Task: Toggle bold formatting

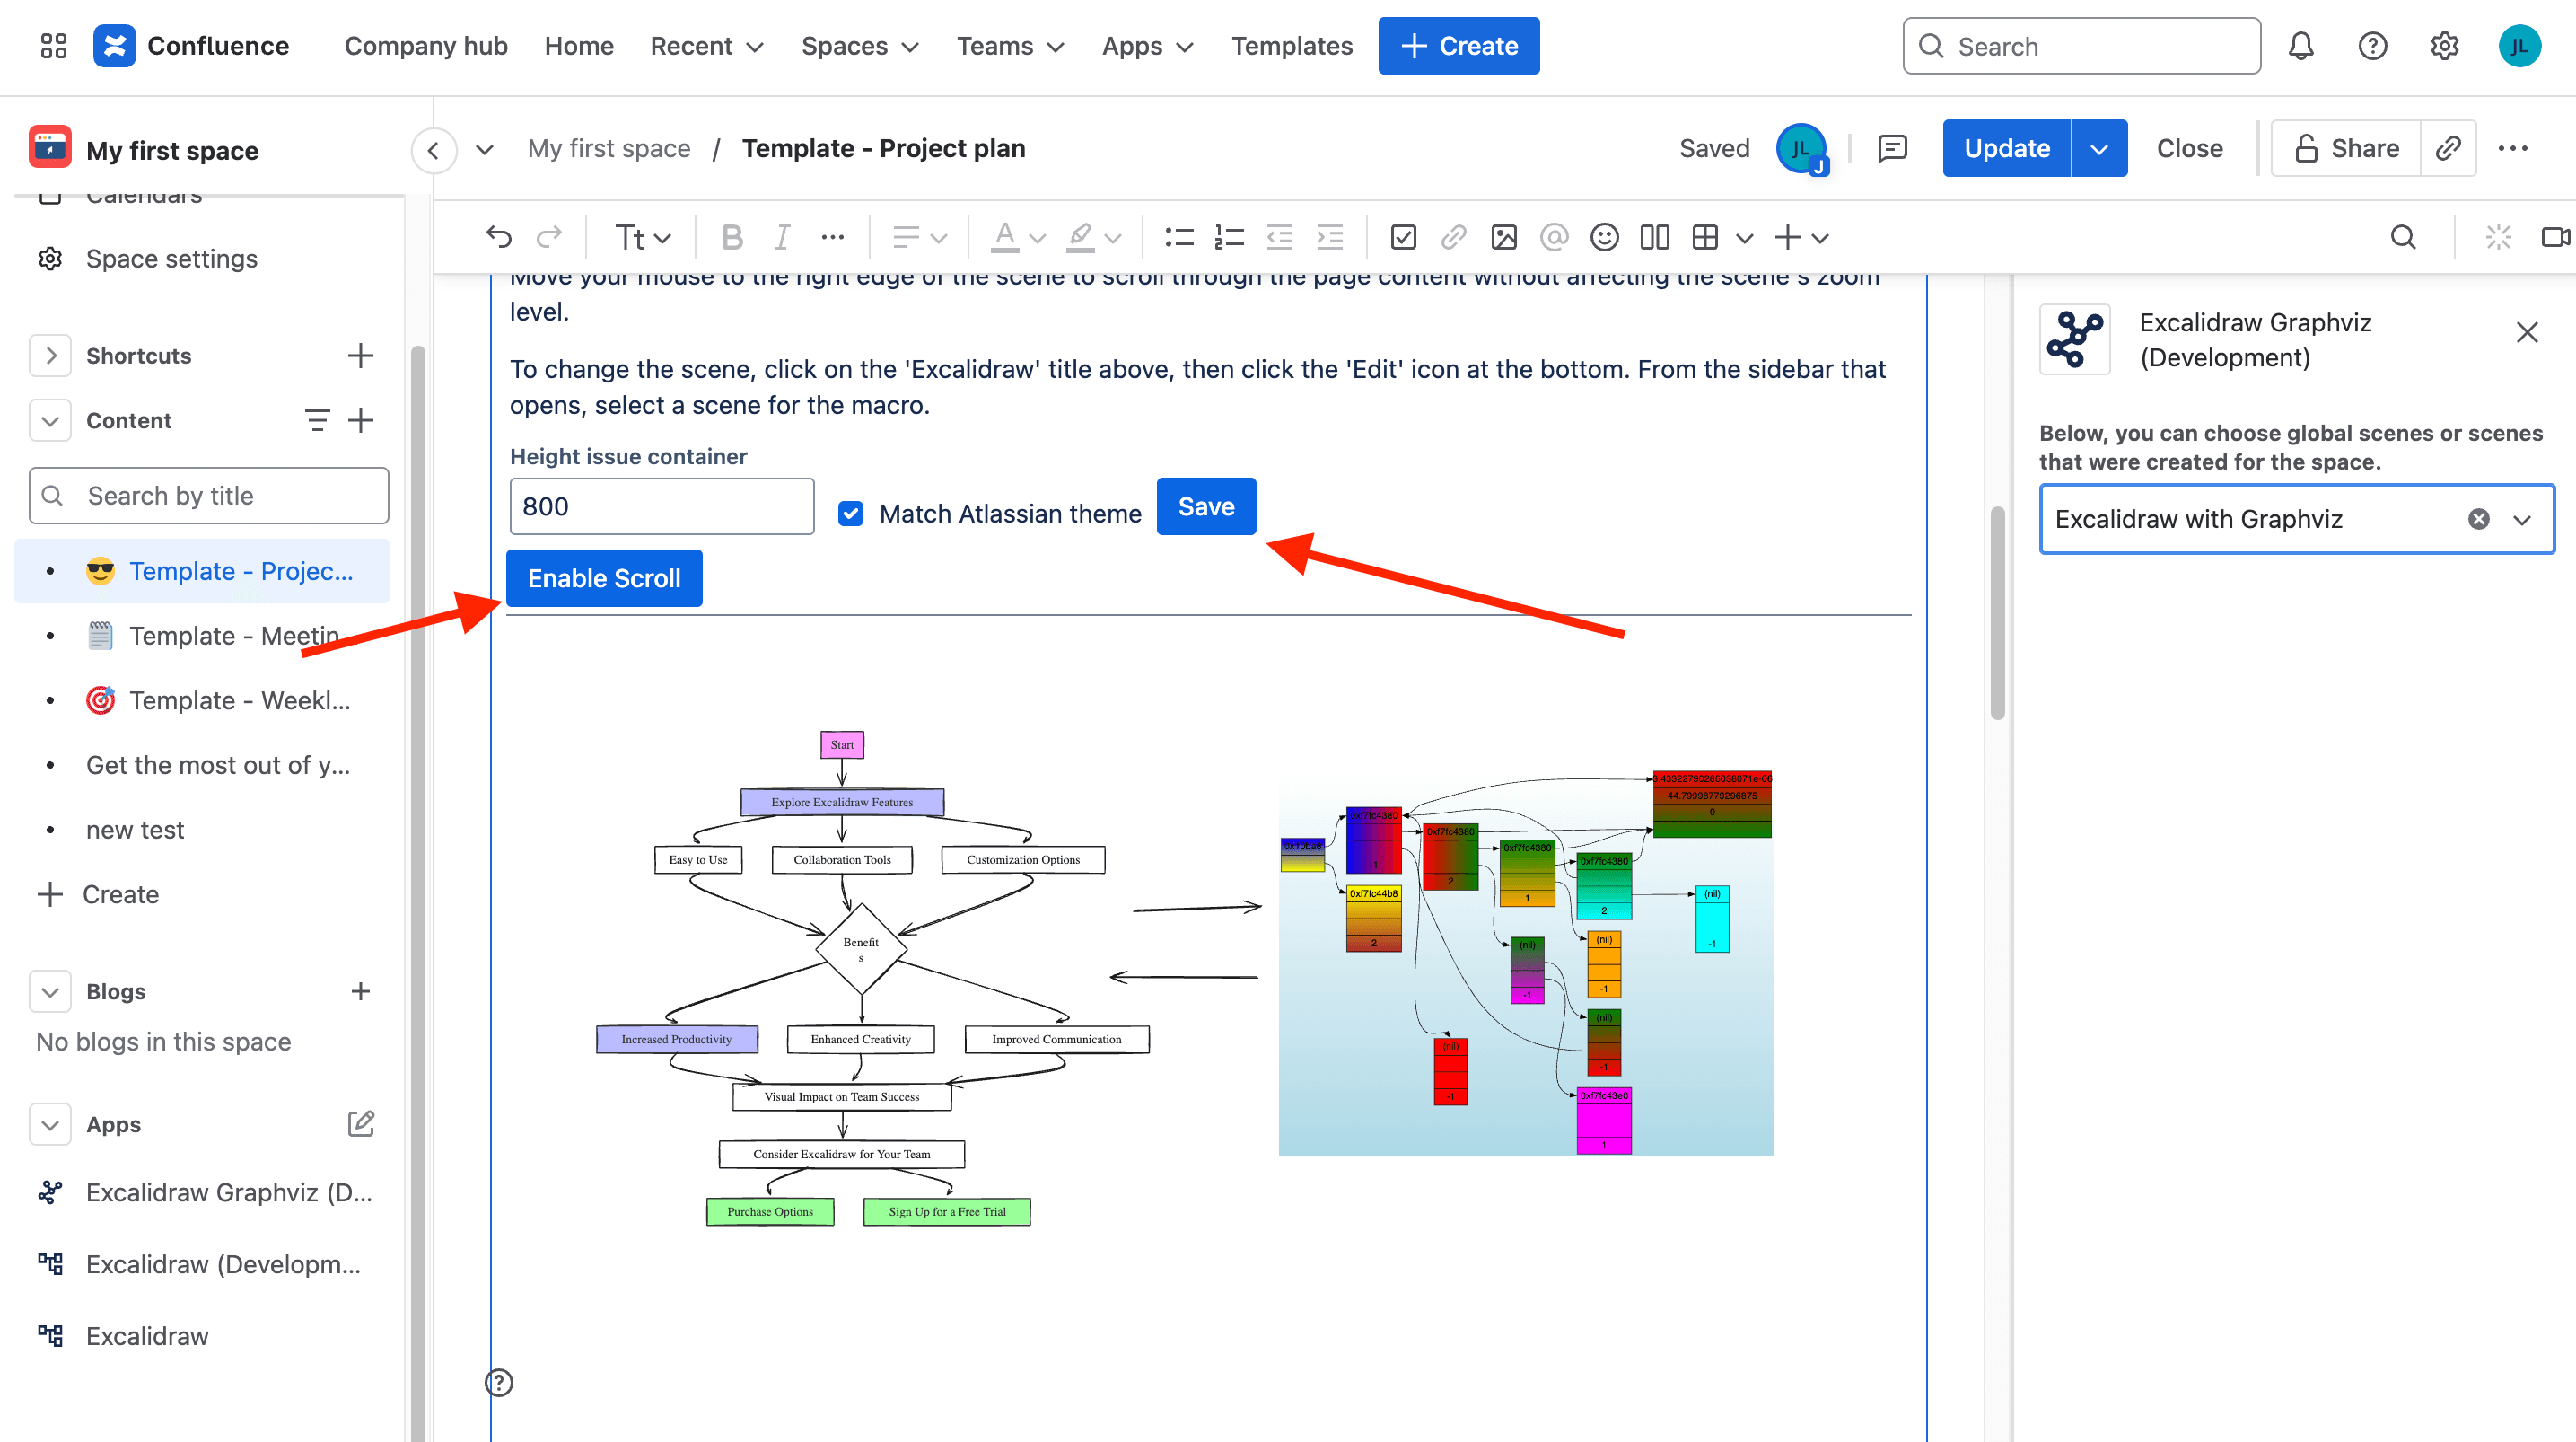Action: 732,237
